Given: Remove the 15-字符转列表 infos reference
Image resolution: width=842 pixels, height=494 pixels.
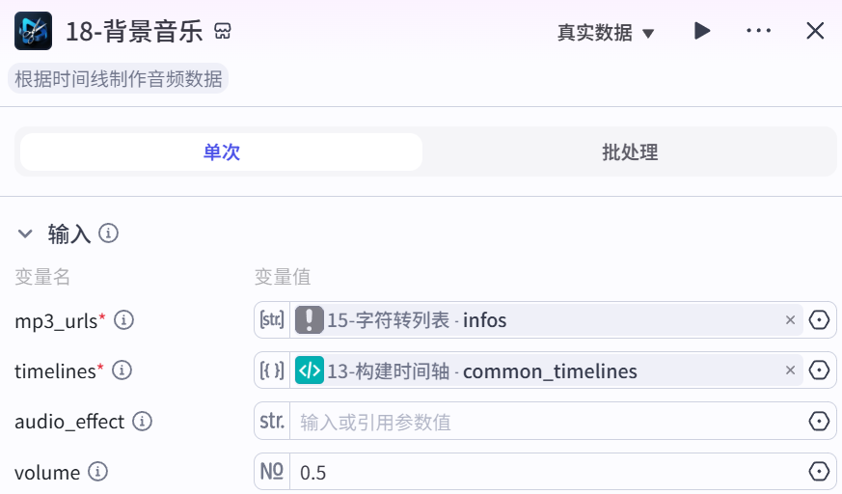Looking at the screenshot, I should pyautogui.click(x=790, y=320).
